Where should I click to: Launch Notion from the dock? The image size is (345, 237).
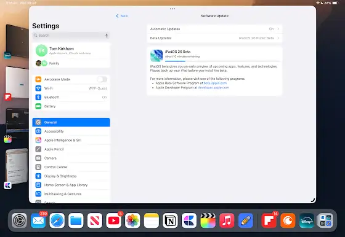tap(170, 220)
